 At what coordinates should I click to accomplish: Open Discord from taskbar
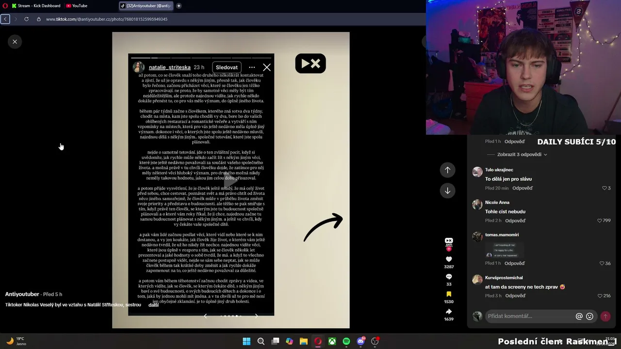pos(360,341)
